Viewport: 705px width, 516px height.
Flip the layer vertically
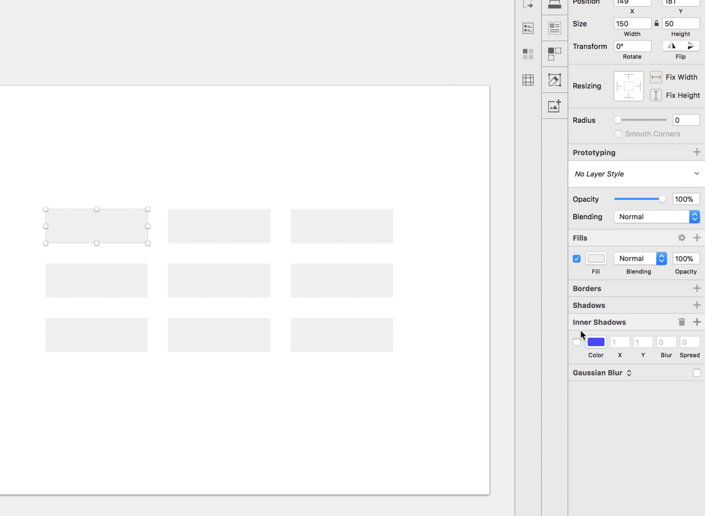691,46
